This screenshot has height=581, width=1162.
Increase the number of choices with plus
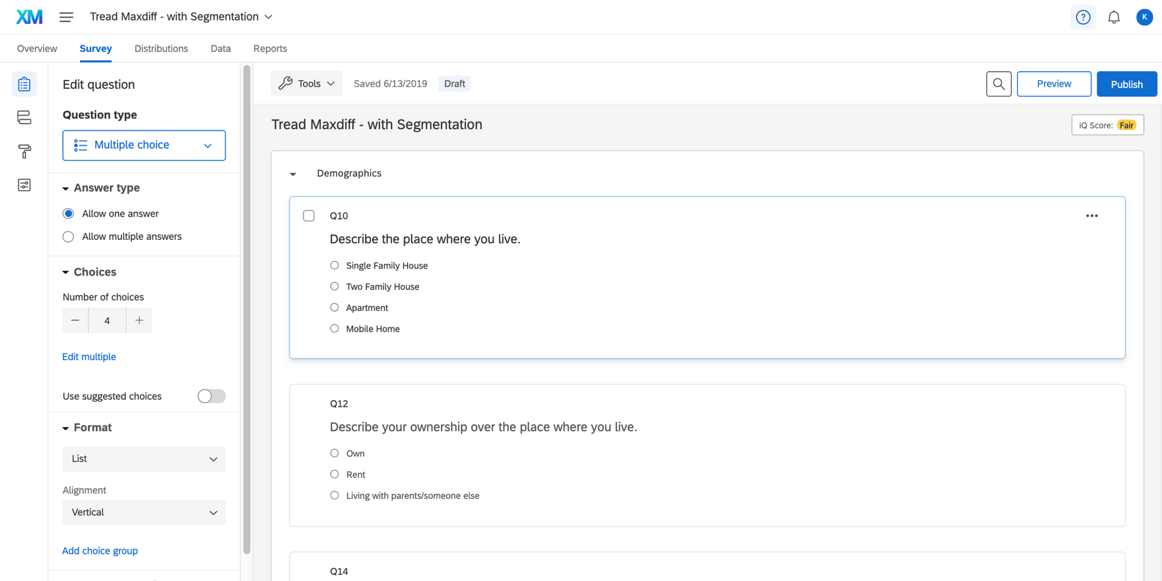coord(139,321)
